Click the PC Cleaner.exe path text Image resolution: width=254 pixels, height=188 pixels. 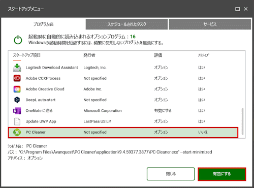pos(115,152)
